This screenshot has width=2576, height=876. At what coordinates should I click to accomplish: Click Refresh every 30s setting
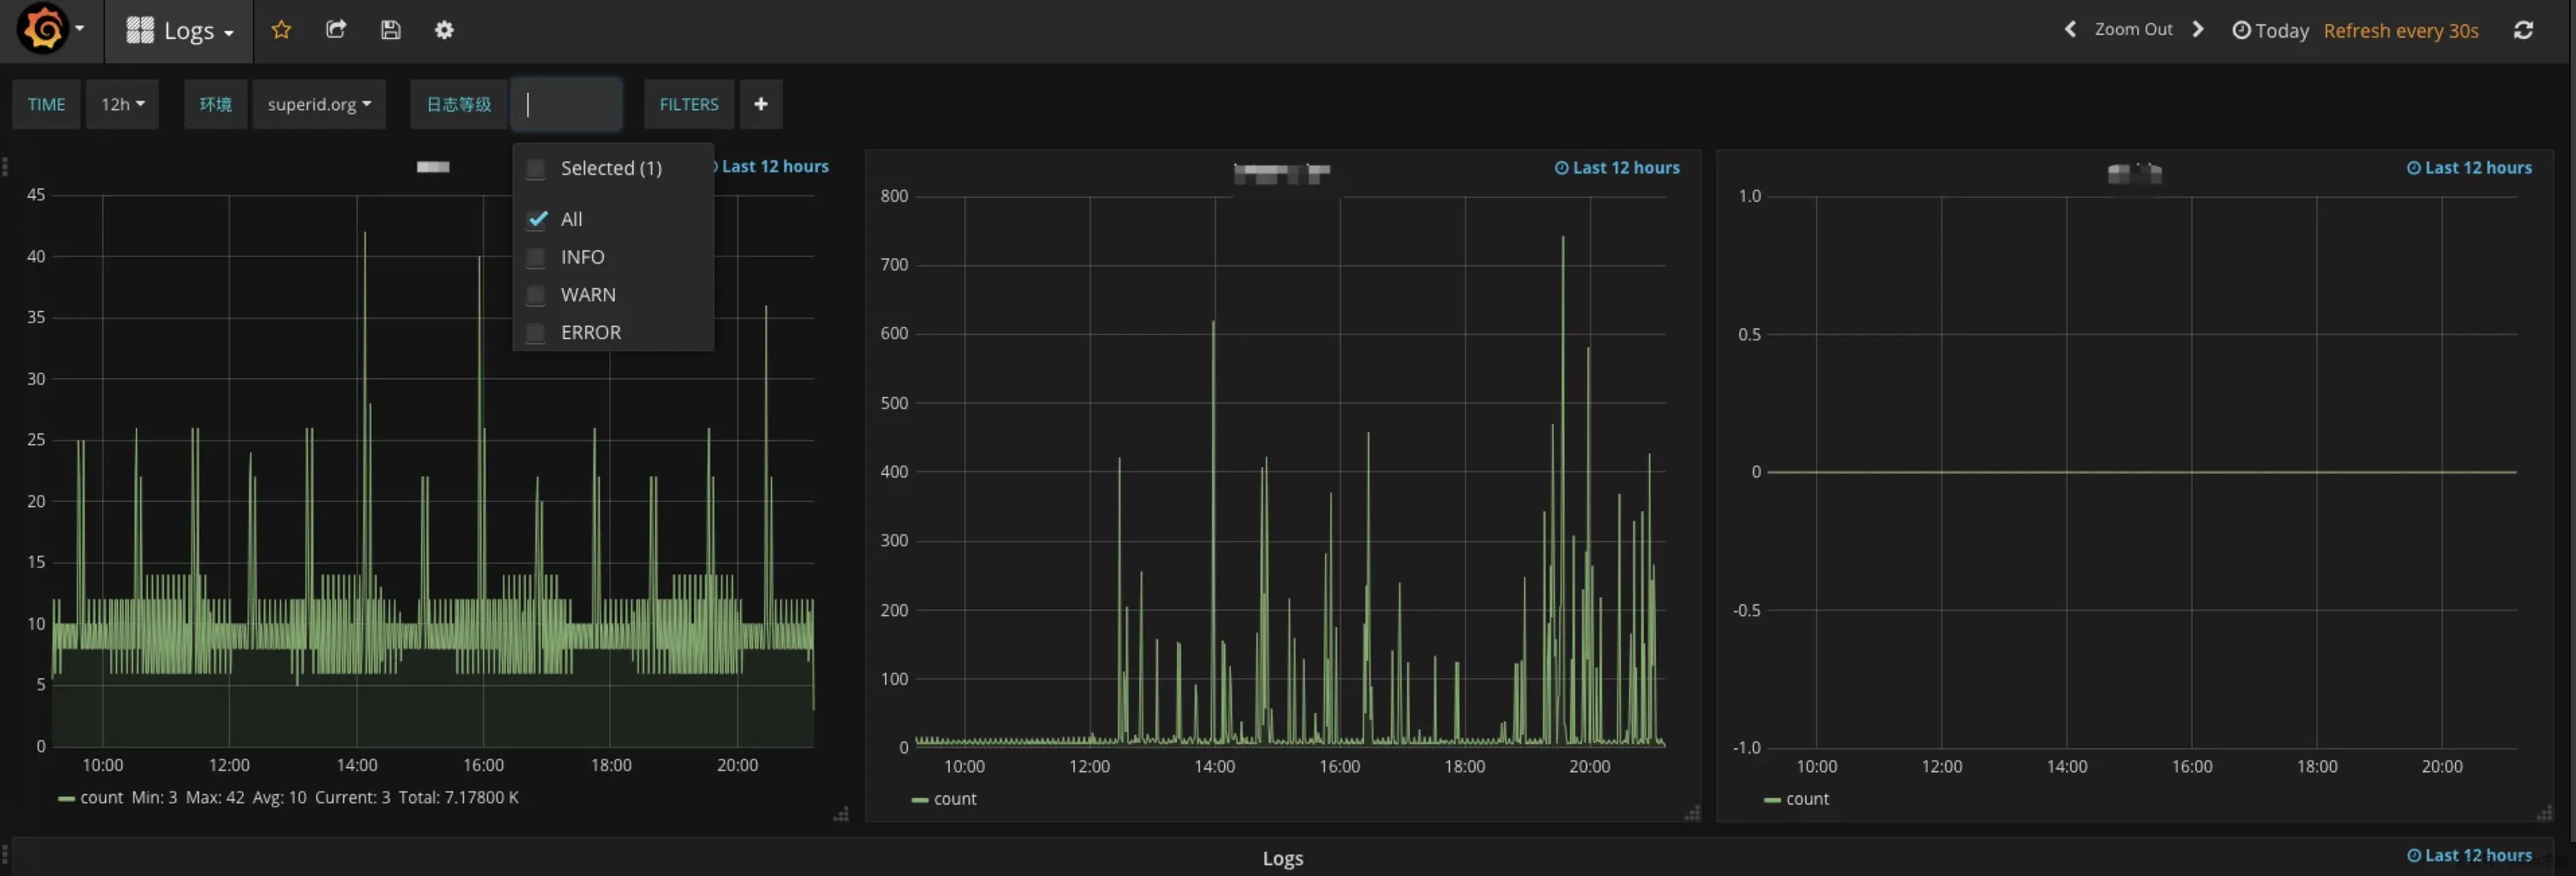2400,30
